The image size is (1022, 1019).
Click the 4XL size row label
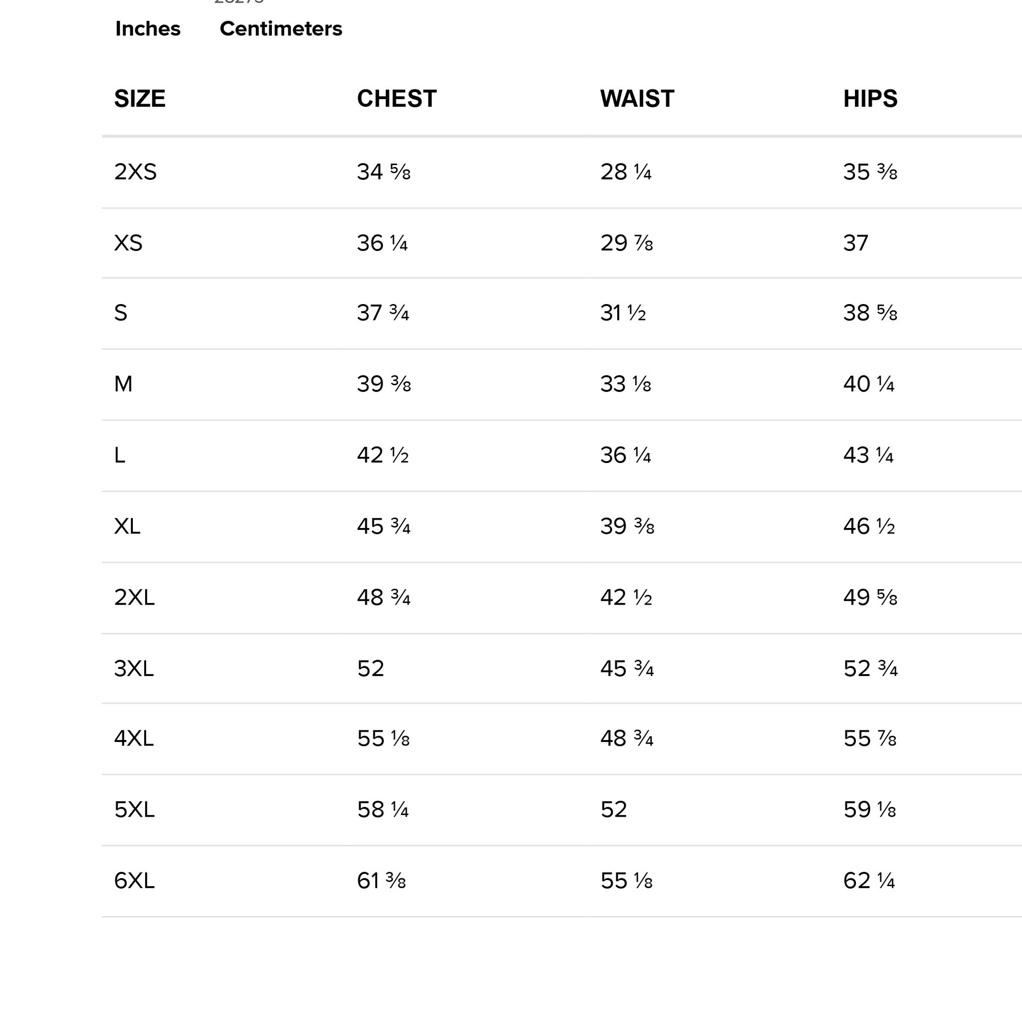click(x=133, y=738)
